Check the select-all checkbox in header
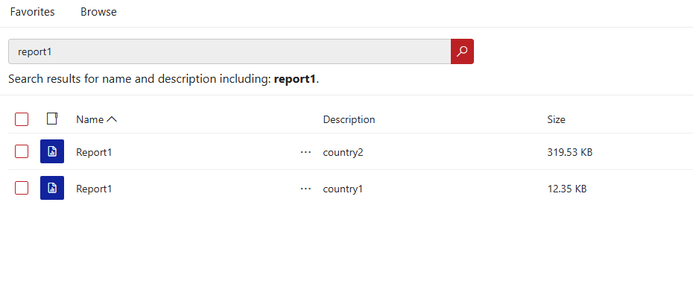Image resolution: width=693 pixels, height=293 pixels. pos(22,119)
